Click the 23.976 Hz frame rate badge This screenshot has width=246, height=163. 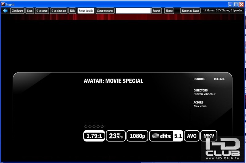tap(116, 136)
